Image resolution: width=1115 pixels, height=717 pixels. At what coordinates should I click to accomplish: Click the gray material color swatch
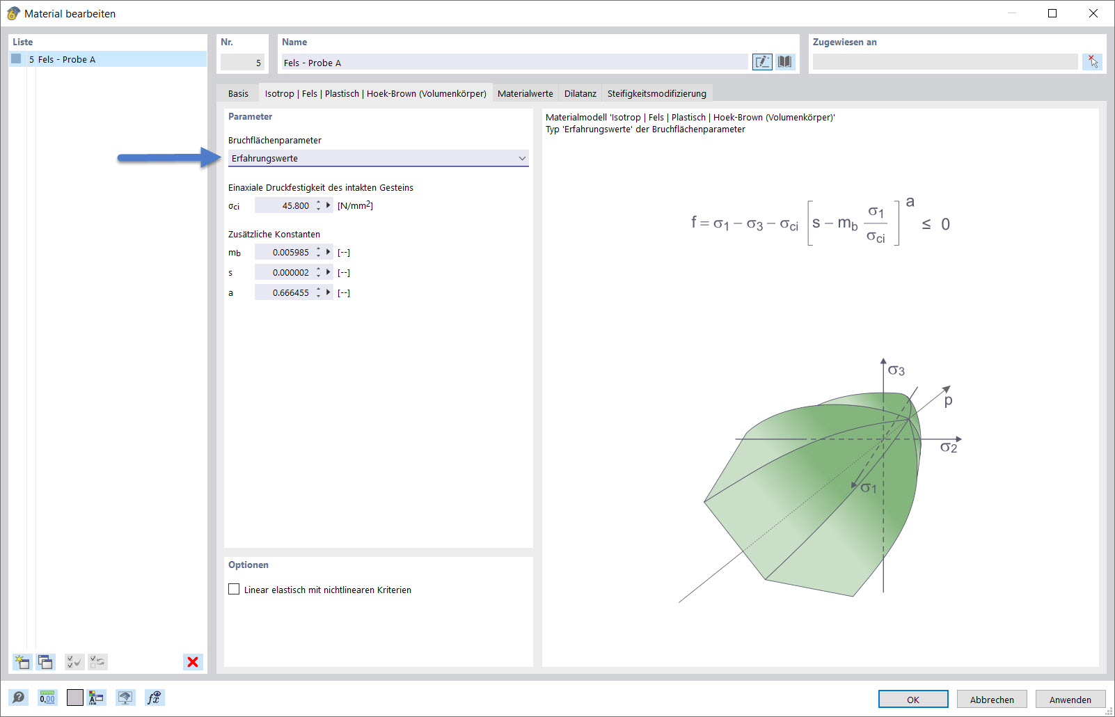tap(75, 698)
